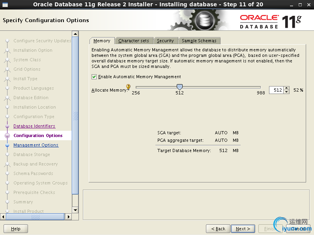Click the 'Configuration Type' step text

pos(34,117)
